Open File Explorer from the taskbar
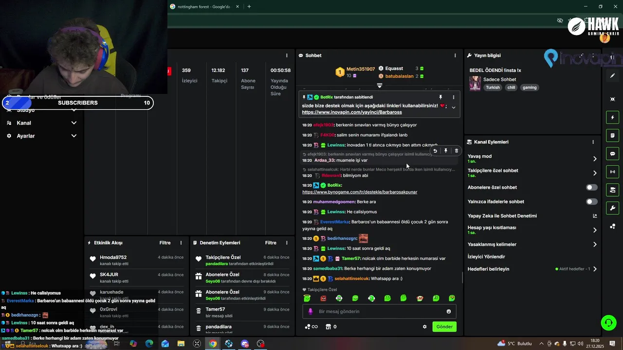 click(181, 344)
